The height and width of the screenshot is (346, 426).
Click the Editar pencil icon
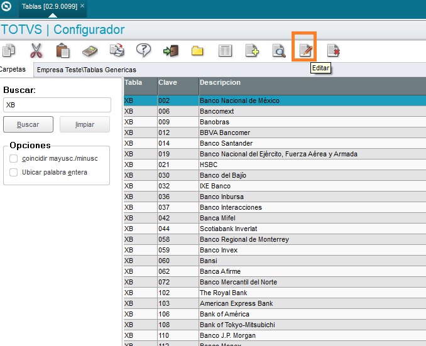coord(306,50)
